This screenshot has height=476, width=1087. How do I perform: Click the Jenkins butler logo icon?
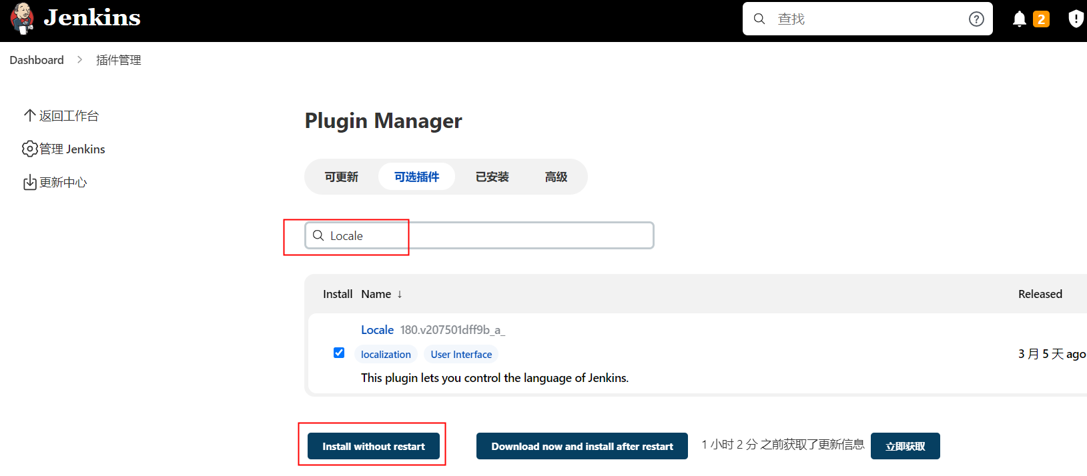tap(23, 18)
